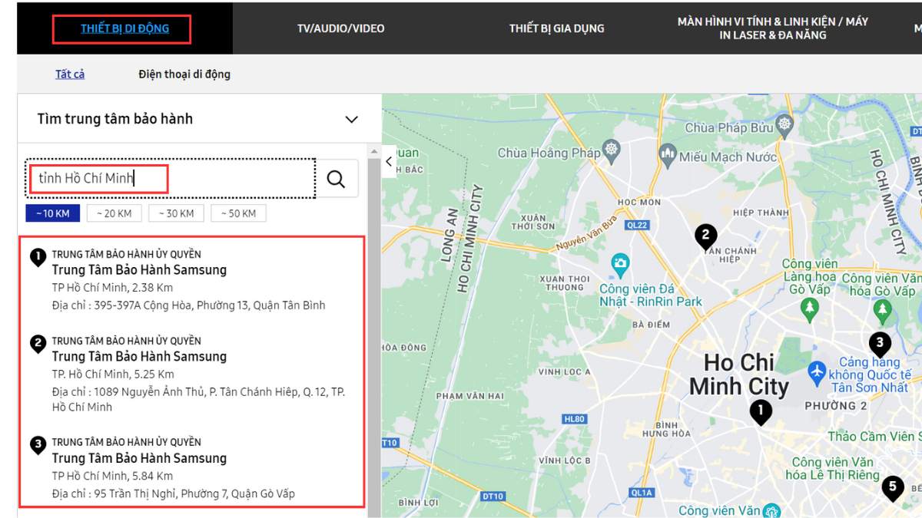Screen dimensions: 922x518
Task: Click the HL80 road label
Action: point(574,419)
